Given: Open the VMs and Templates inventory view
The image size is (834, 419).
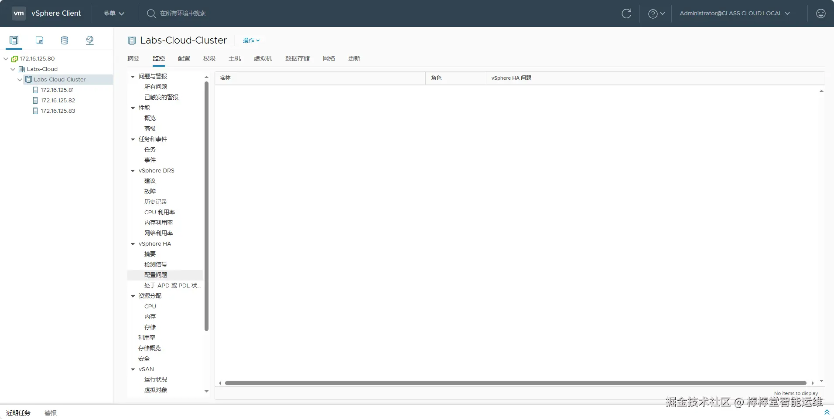Looking at the screenshot, I should [x=39, y=41].
